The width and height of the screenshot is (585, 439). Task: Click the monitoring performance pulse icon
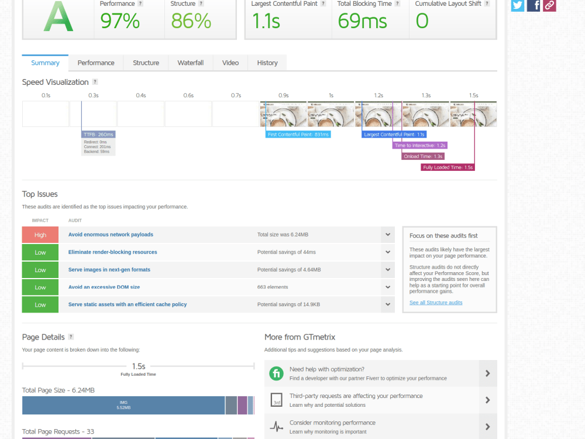point(277,427)
